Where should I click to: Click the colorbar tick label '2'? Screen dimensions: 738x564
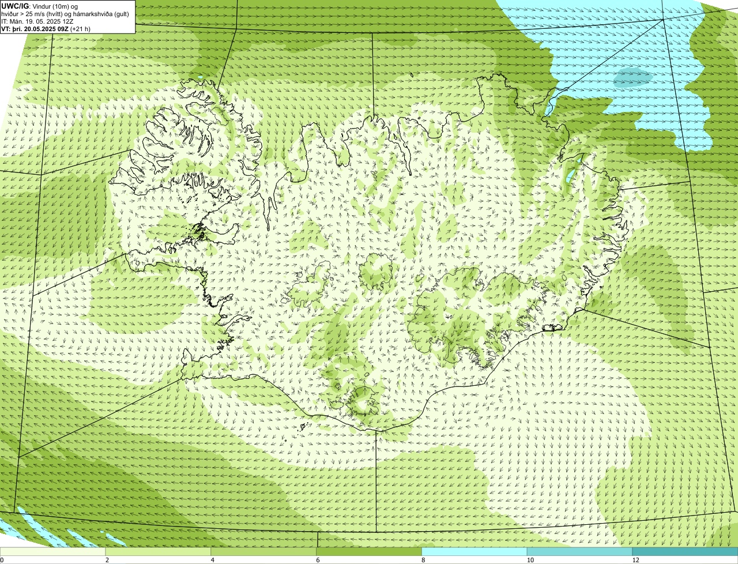(107, 560)
